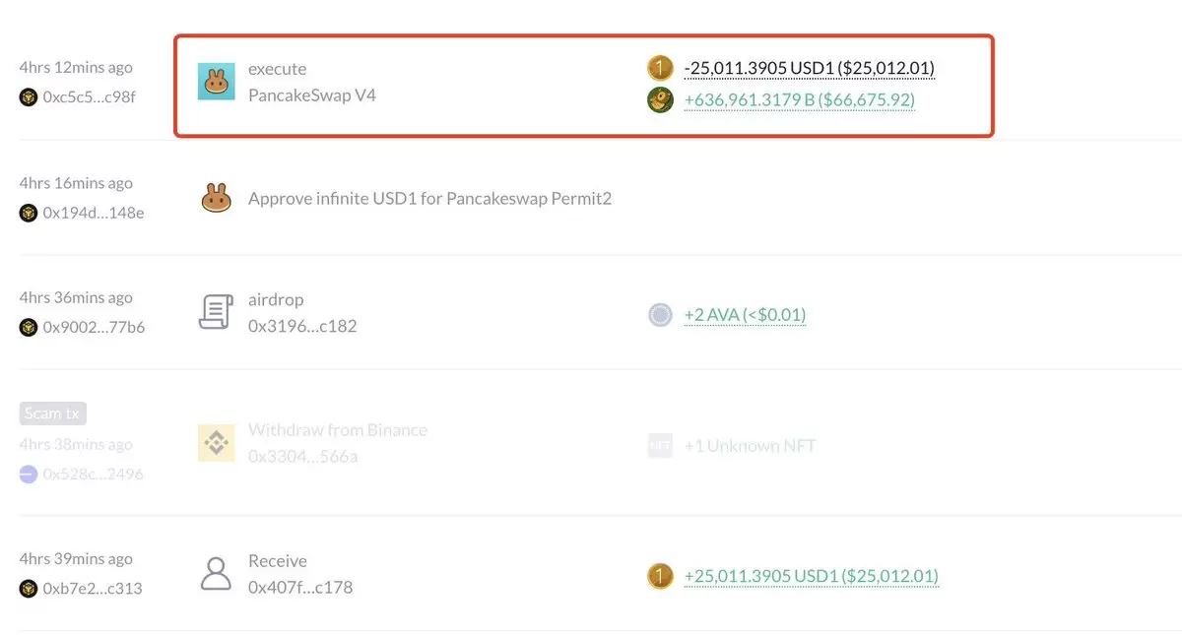This screenshot has width=1182, height=635.
Task: Click the +2 AVA amount link
Action: 745,315
